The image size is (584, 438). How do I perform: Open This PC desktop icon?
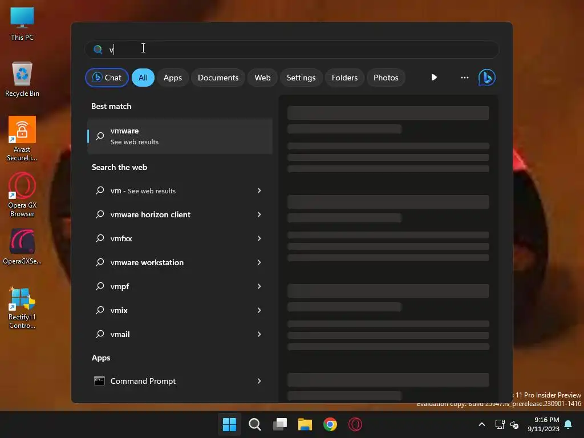pyautogui.click(x=22, y=23)
